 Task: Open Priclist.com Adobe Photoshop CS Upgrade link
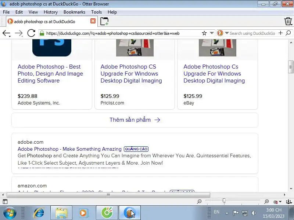tap(131, 74)
